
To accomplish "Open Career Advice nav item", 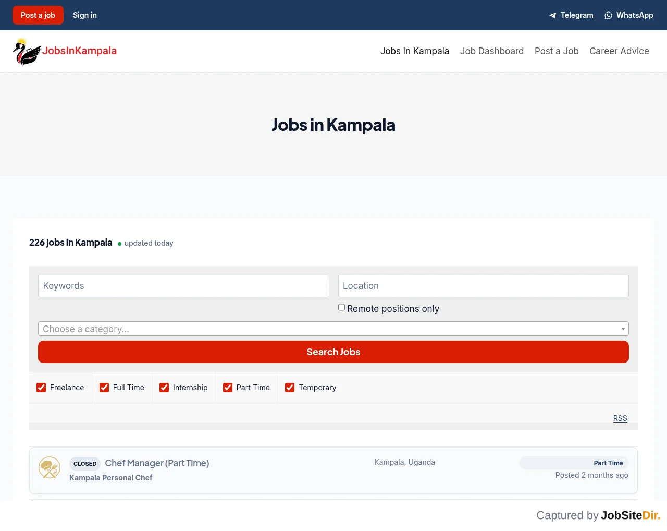I will coord(619,51).
